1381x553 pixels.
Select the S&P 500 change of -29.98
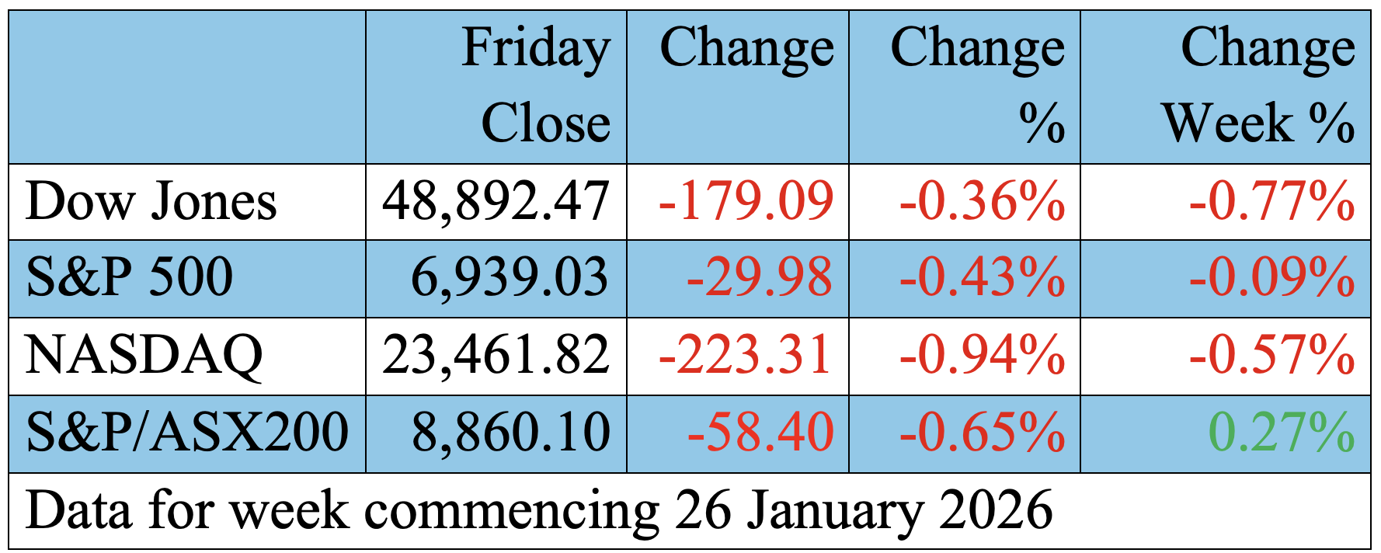(759, 278)
